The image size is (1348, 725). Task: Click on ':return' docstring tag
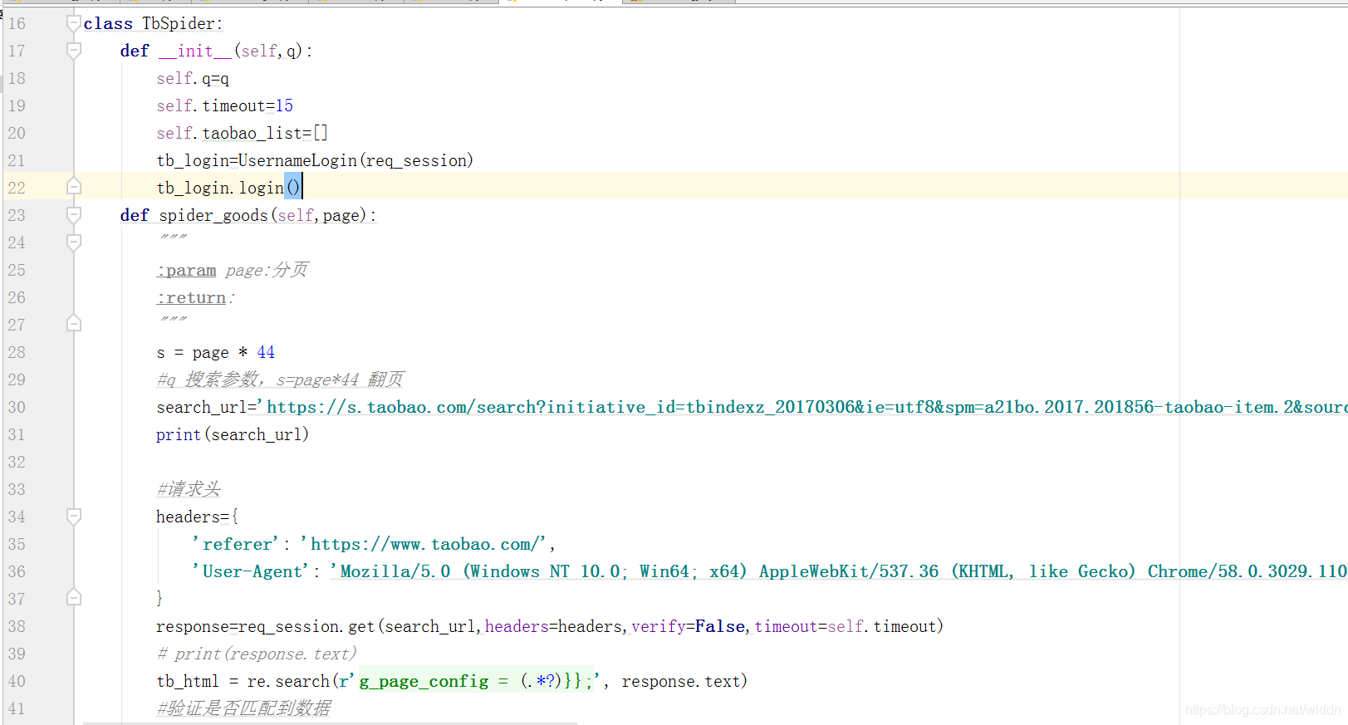(x=192, y=297)
